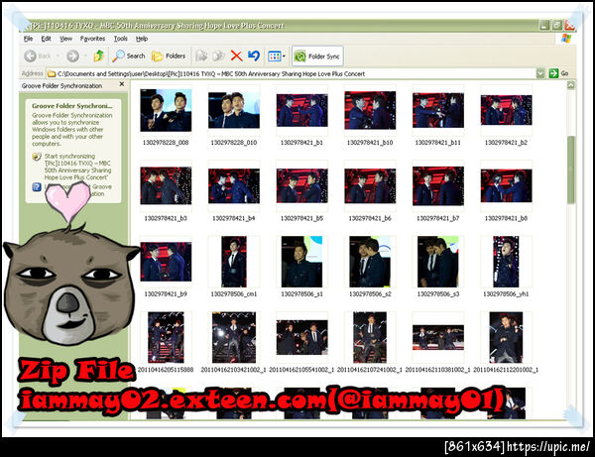Select thumbnail 1302978506_yh1

[506, 262]
